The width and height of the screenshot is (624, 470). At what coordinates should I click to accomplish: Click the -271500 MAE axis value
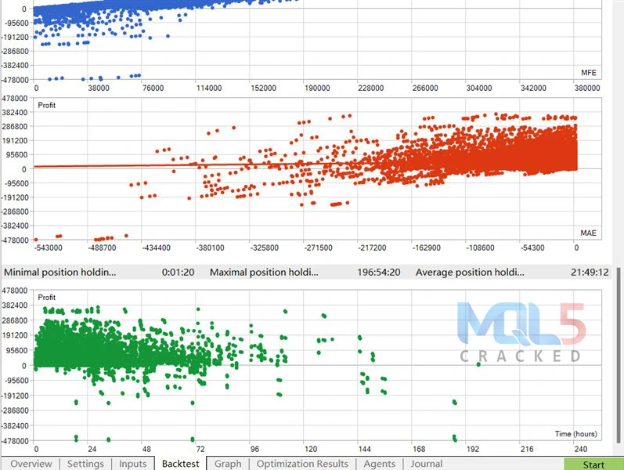click(318, 248)
